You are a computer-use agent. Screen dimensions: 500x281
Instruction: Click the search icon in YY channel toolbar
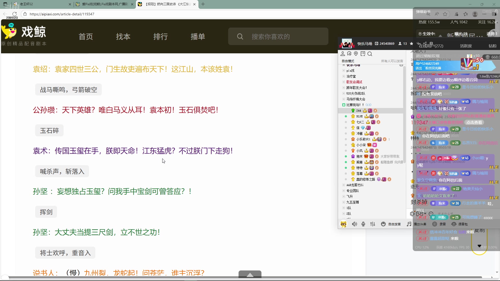click(x=370, y=54)
